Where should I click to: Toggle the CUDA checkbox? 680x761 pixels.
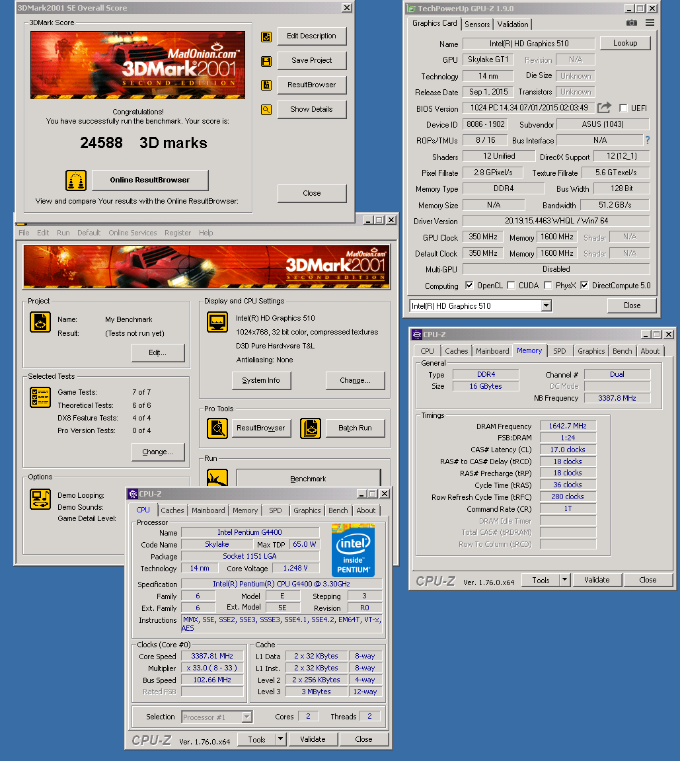511,286
